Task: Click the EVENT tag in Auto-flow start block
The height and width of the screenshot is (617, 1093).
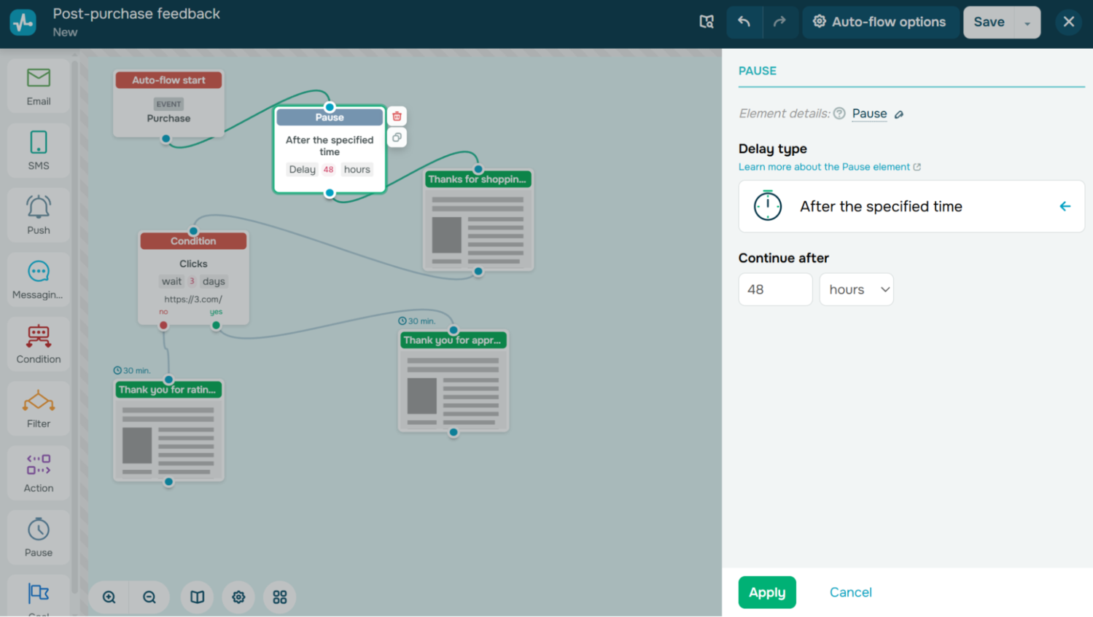Action: (x=168, y=104)
